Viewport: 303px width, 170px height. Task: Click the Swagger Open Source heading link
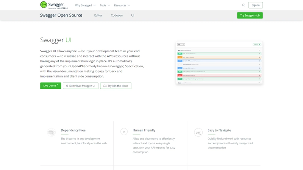(61, 15)
